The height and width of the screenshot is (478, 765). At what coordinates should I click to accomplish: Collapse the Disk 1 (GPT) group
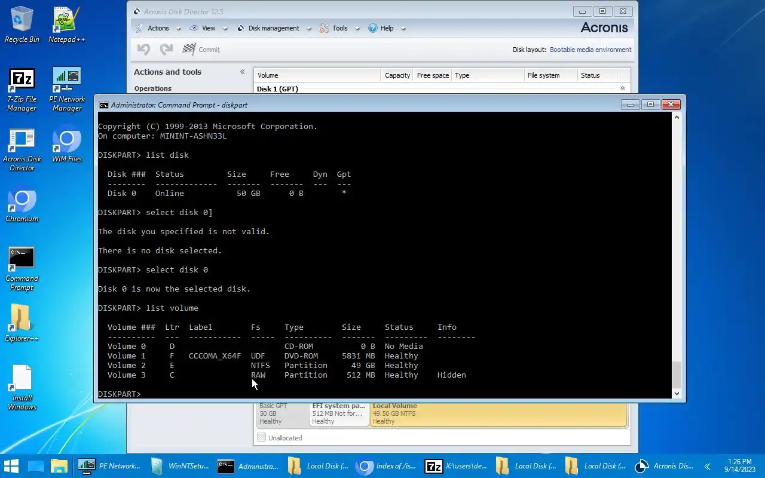click(622, 88)
